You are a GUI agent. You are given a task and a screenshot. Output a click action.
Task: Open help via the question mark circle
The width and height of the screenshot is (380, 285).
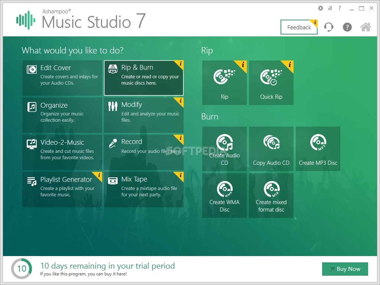347,27
